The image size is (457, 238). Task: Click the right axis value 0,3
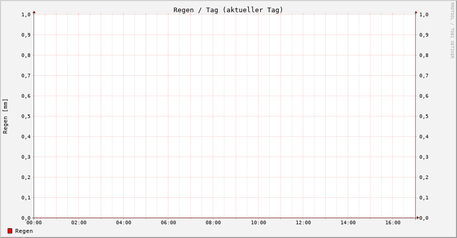(x=424, y=157)
